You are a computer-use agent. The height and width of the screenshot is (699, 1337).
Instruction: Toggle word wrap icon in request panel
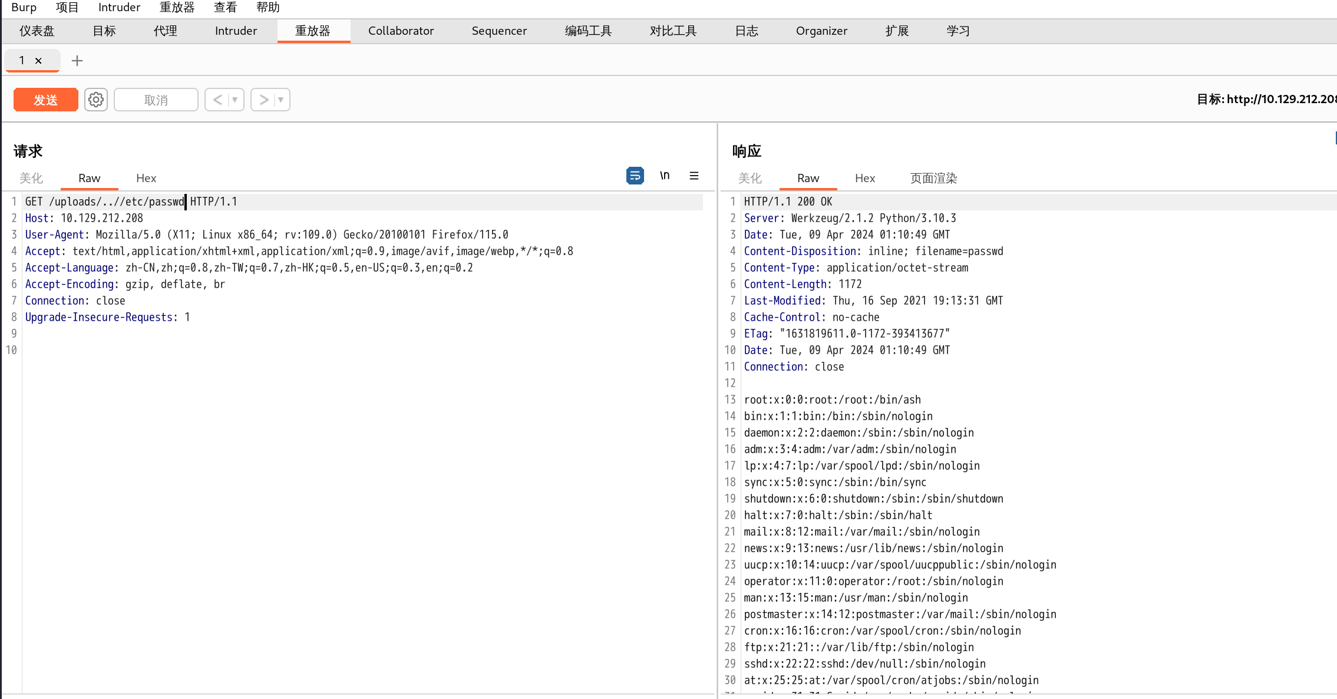click(x=635, y=176)
